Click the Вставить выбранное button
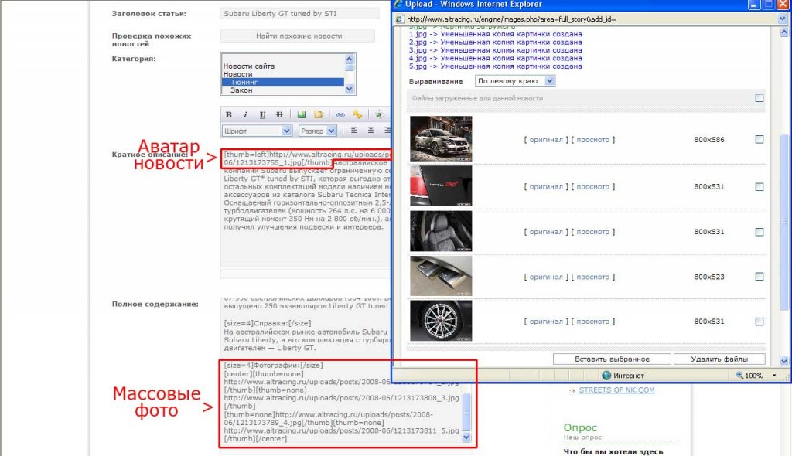792x456 pixels. click(612, 359)
